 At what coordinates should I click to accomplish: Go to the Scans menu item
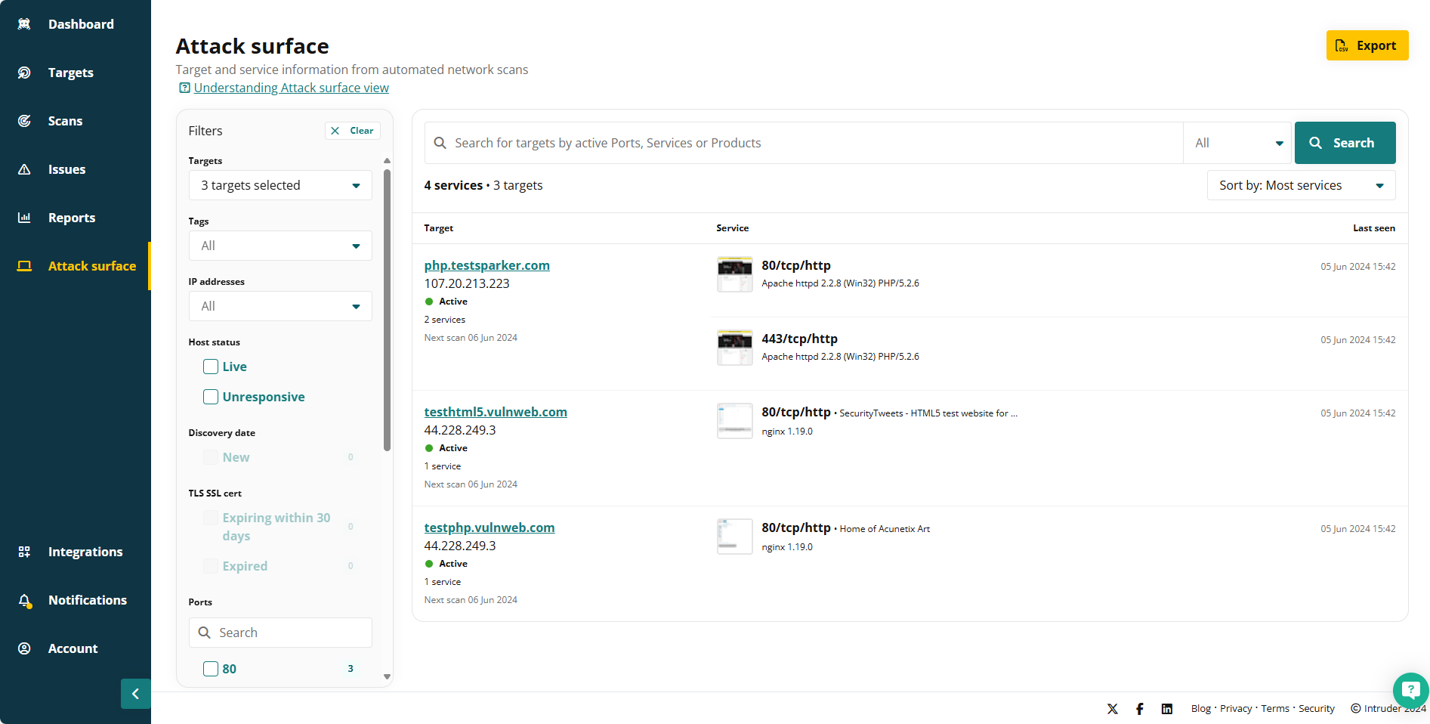(x=65, y=121)
